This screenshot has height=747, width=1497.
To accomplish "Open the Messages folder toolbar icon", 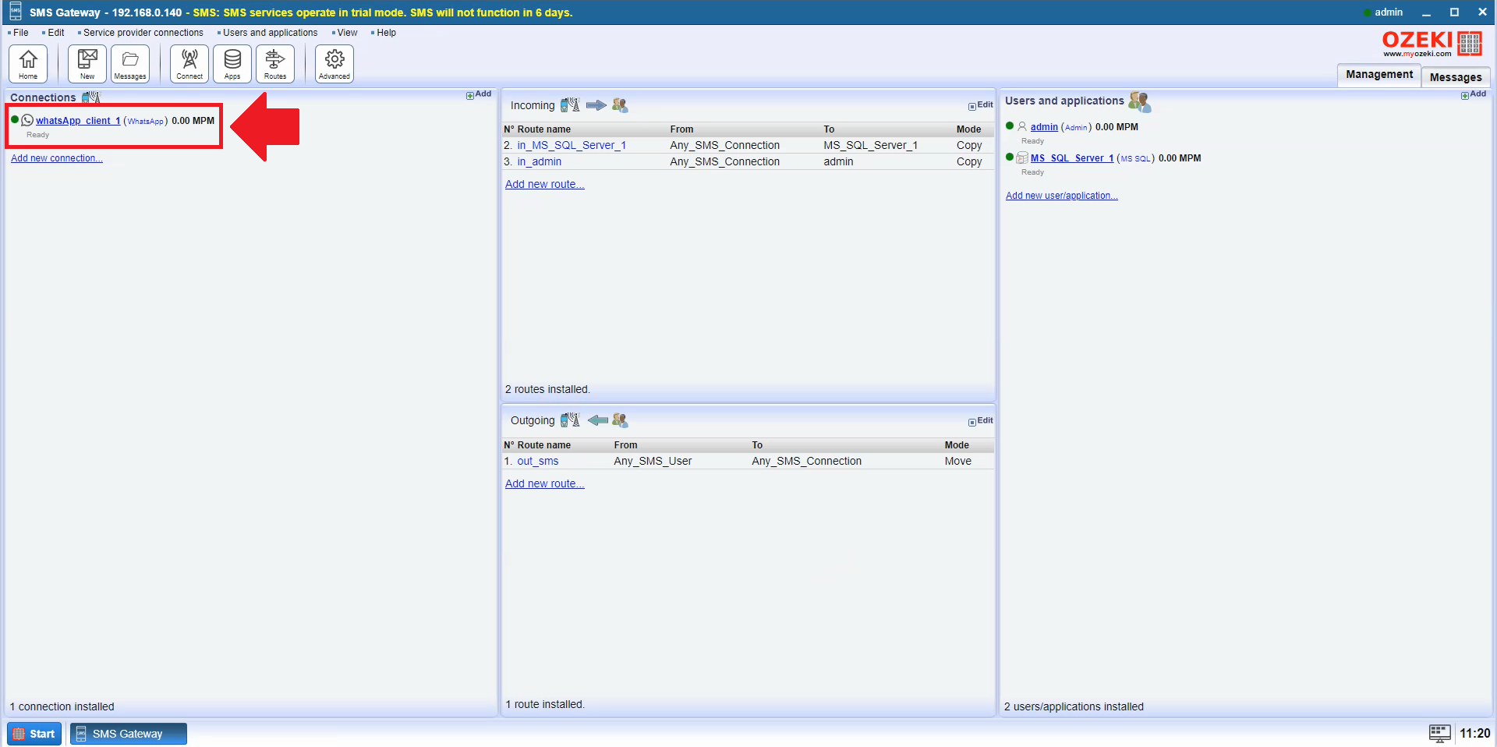I will click(130, 63).
